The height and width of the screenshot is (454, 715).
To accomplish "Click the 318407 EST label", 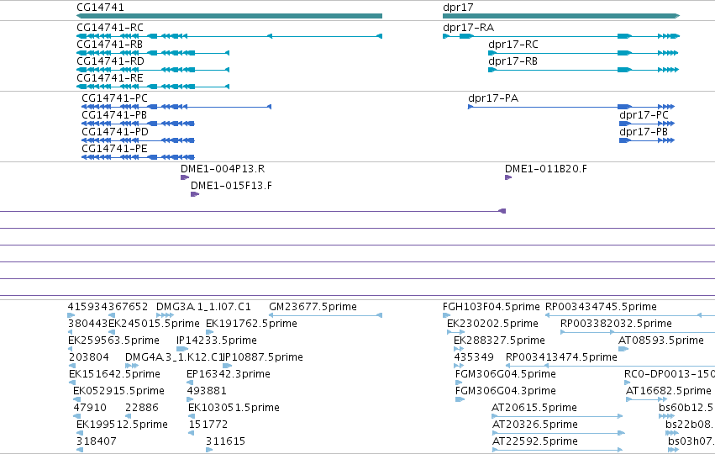I will point(97,441).
